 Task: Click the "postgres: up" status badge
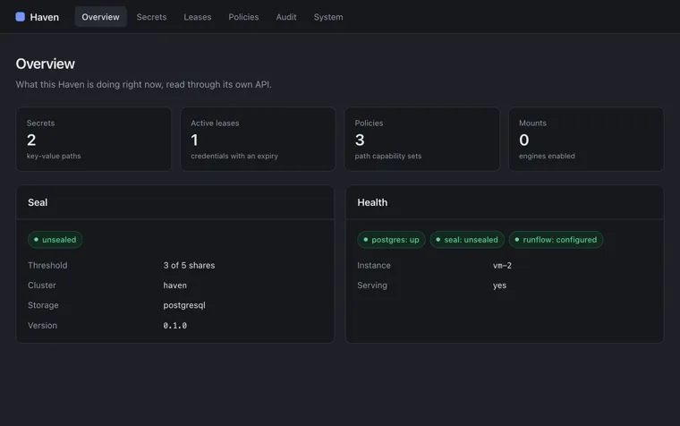391,240
